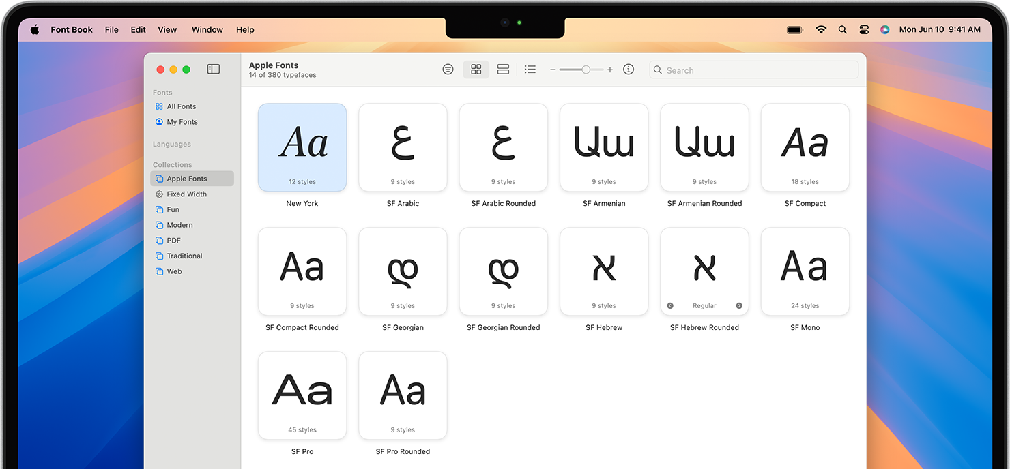Open the font info panel

pyautogui.click(x=629, y=69)
